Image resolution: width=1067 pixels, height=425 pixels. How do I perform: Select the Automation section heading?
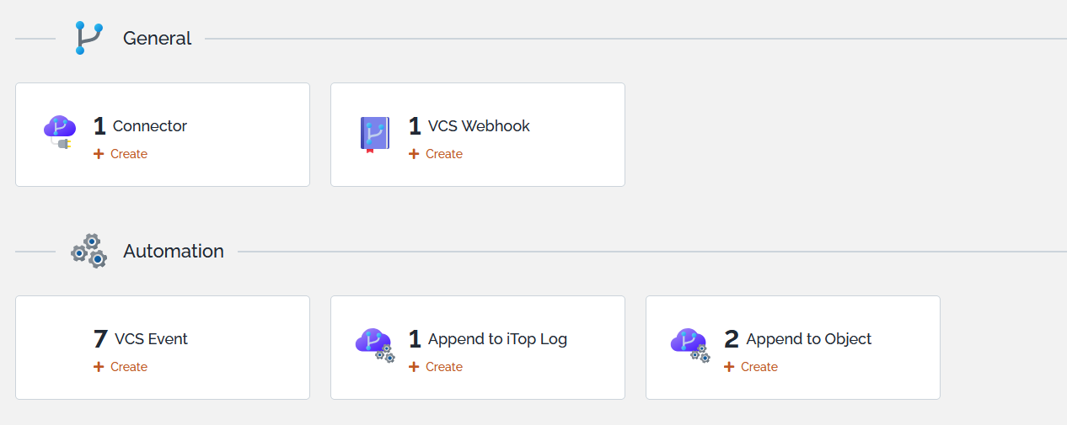coord(174,251)
